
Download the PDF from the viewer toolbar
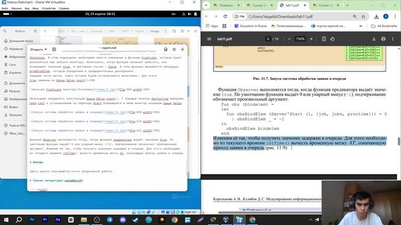tap(374, 39)
